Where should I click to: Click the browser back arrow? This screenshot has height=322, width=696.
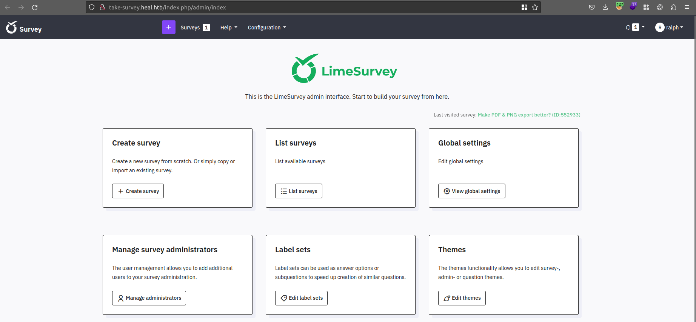tap(8, 7)
